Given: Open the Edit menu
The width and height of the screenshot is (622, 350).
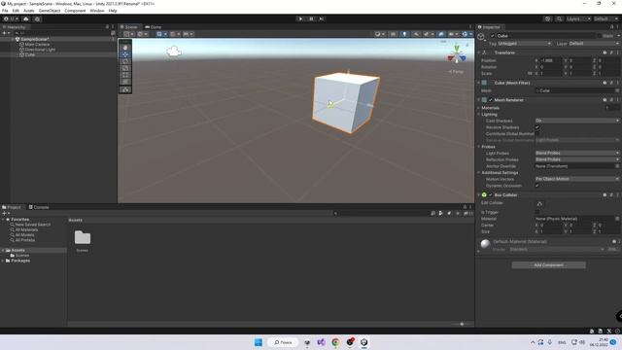Looking at the screenshot, I should tap(16, 11).
